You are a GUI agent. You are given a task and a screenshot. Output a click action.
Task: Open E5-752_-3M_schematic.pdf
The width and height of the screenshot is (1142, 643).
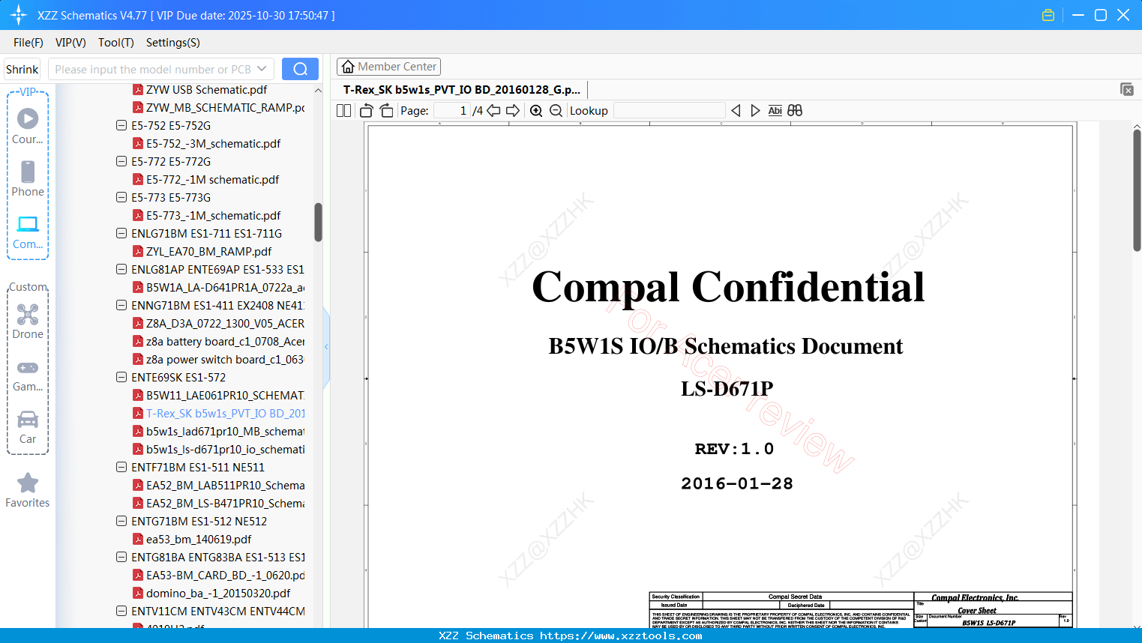coord(213,143)
